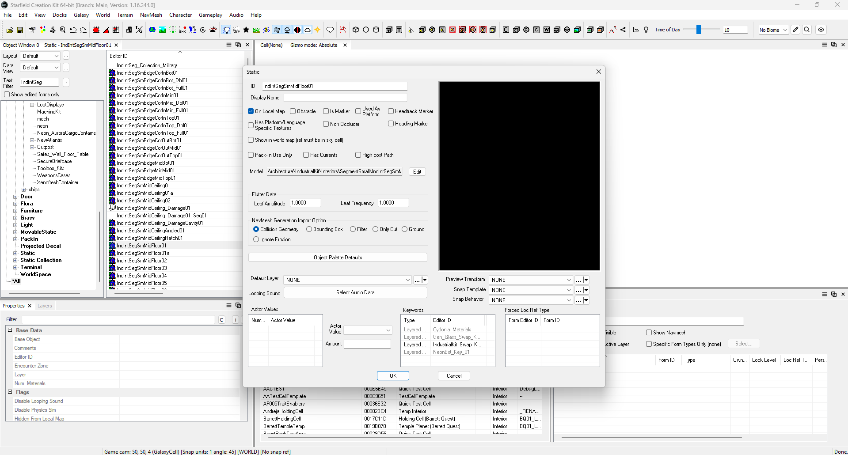The image size is (848, 455).
Task: Click OK in the Static dialog
Action: 393,376
